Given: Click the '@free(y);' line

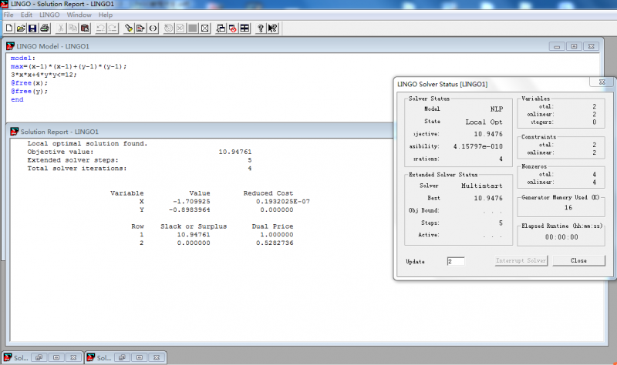Looking at the screenshot, I should tap(29, 91).
